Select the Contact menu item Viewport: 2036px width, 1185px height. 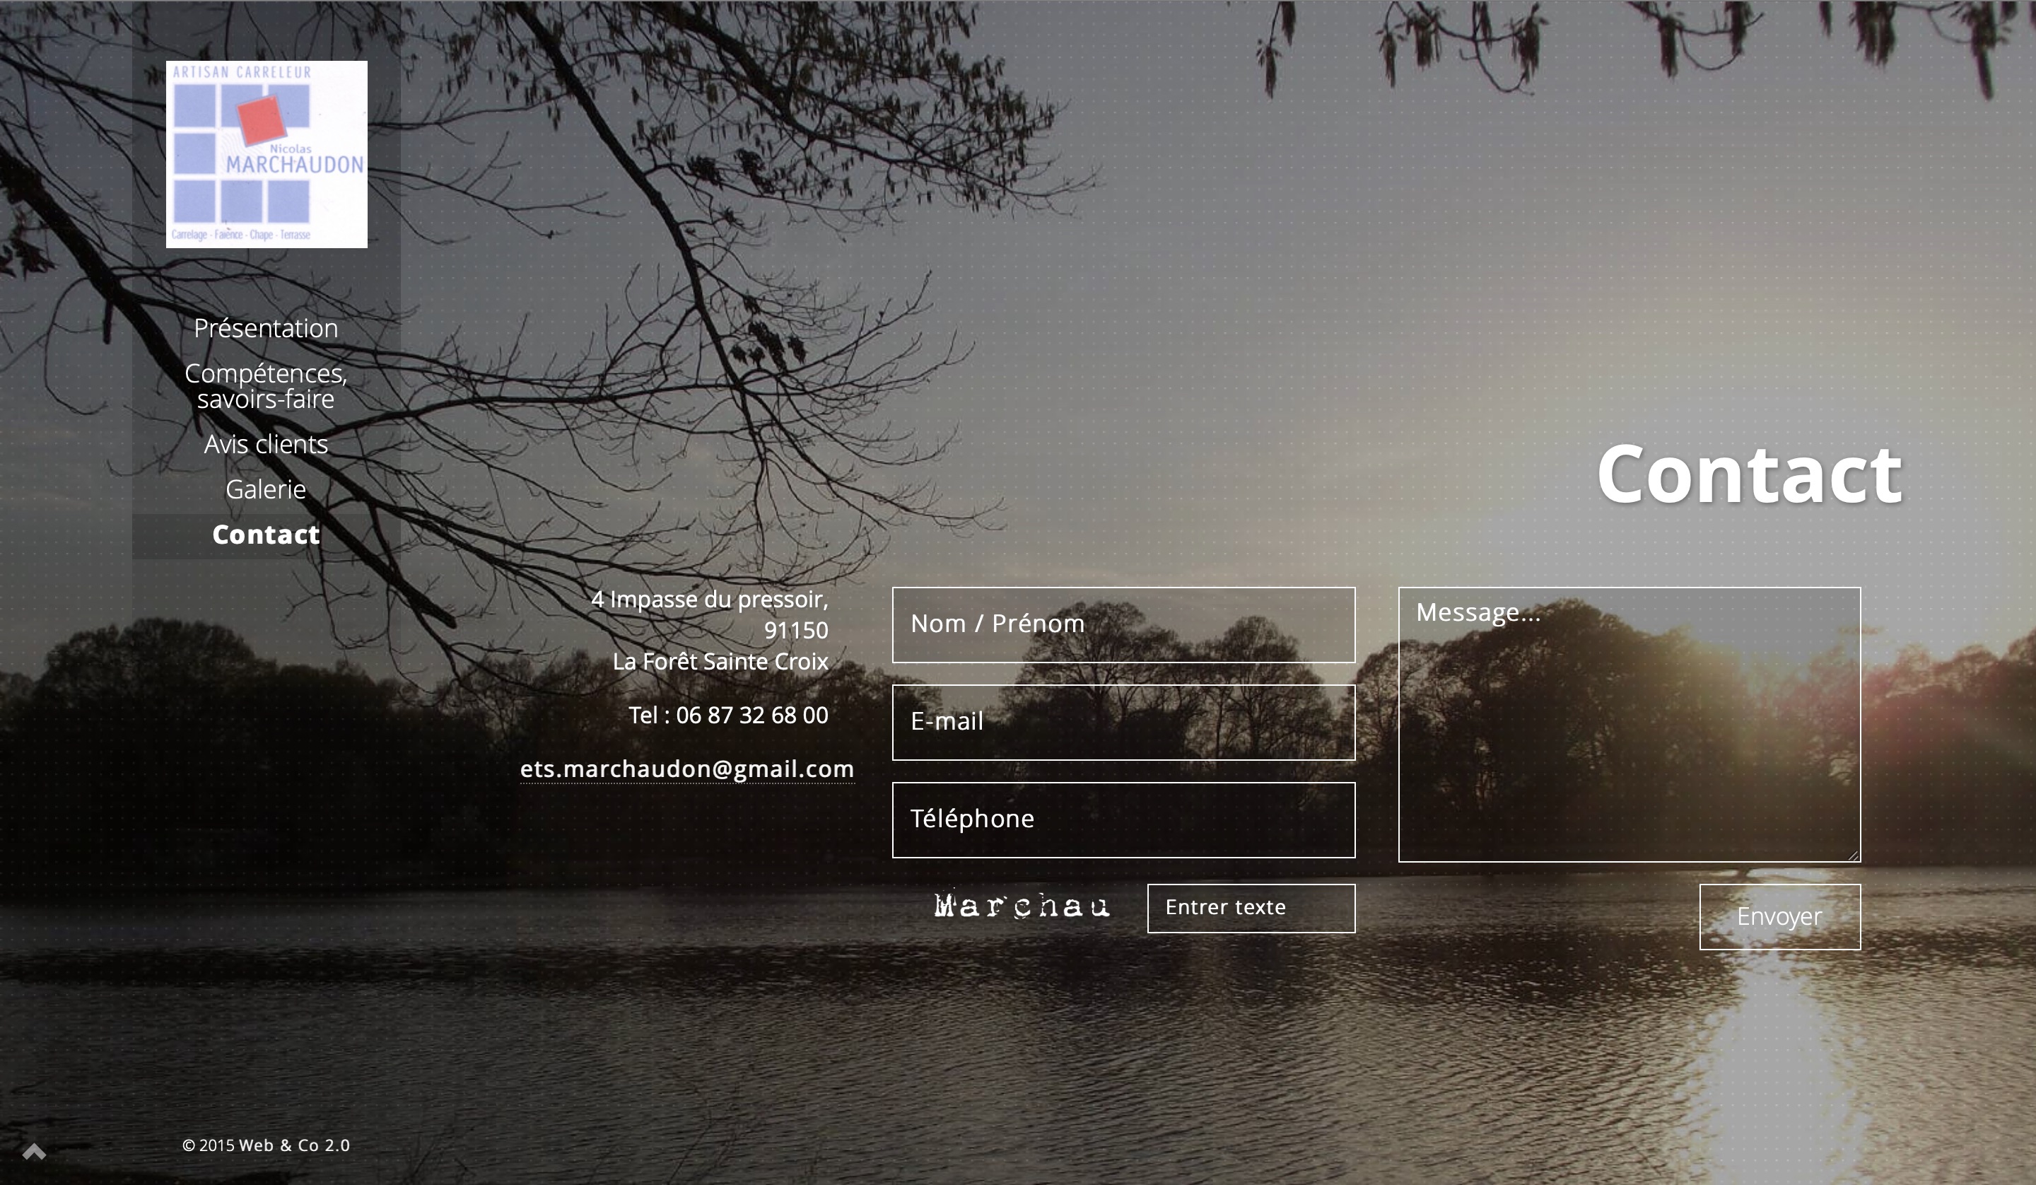pyautogui.click(x=266, y=535)
